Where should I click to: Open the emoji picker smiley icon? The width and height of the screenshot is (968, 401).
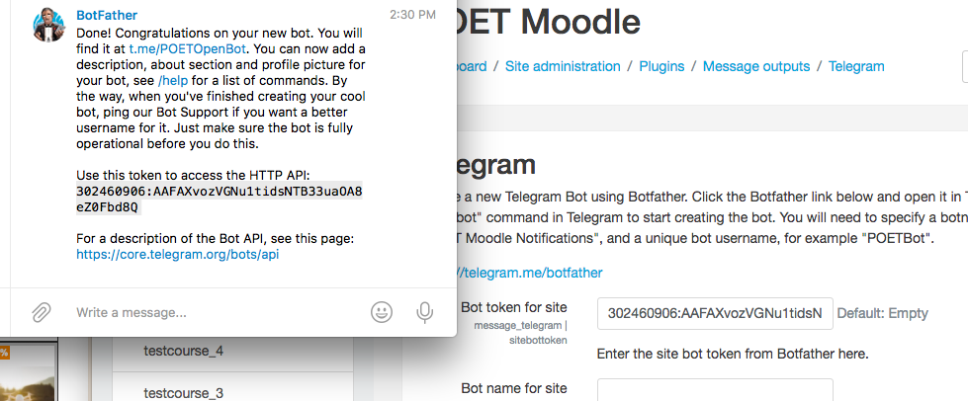tap(382, 312)
